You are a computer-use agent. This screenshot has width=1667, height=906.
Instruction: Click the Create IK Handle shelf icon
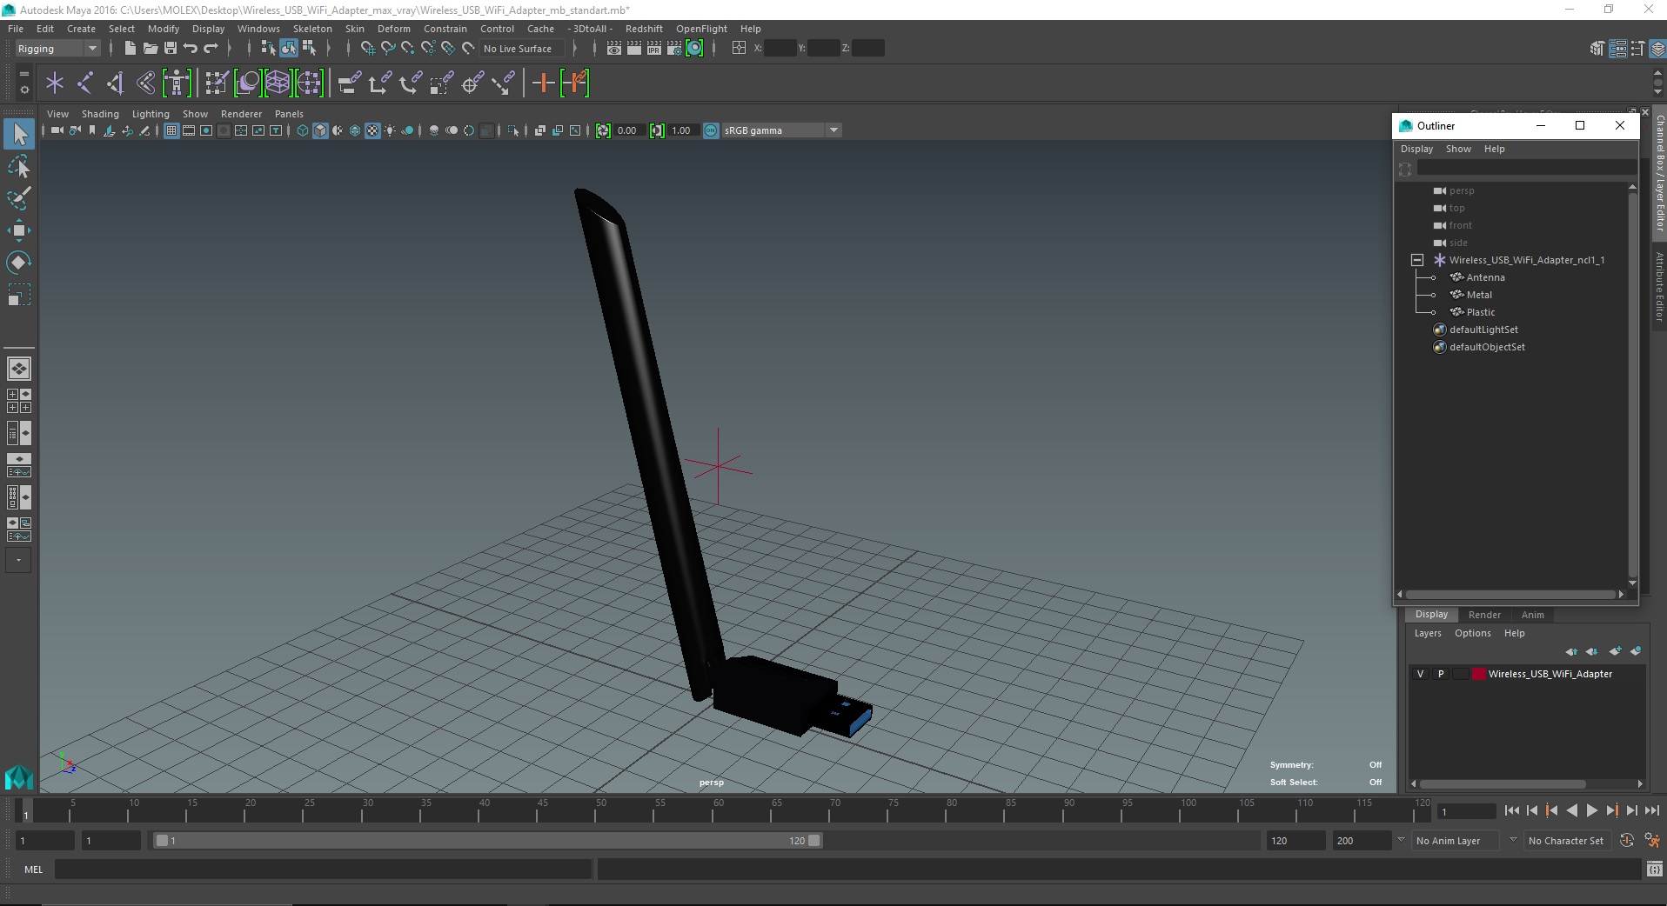[116, 83]
